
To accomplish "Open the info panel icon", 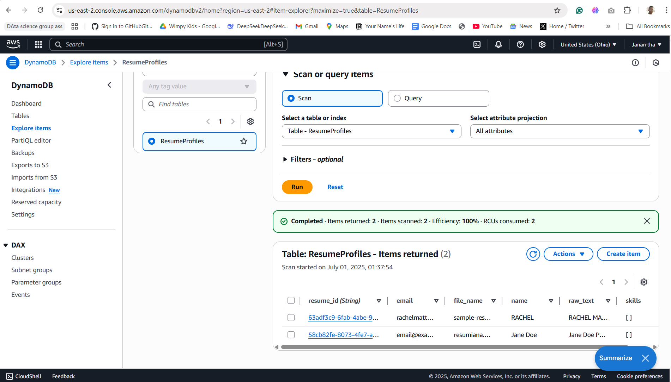I will click(x=635, y=63).
